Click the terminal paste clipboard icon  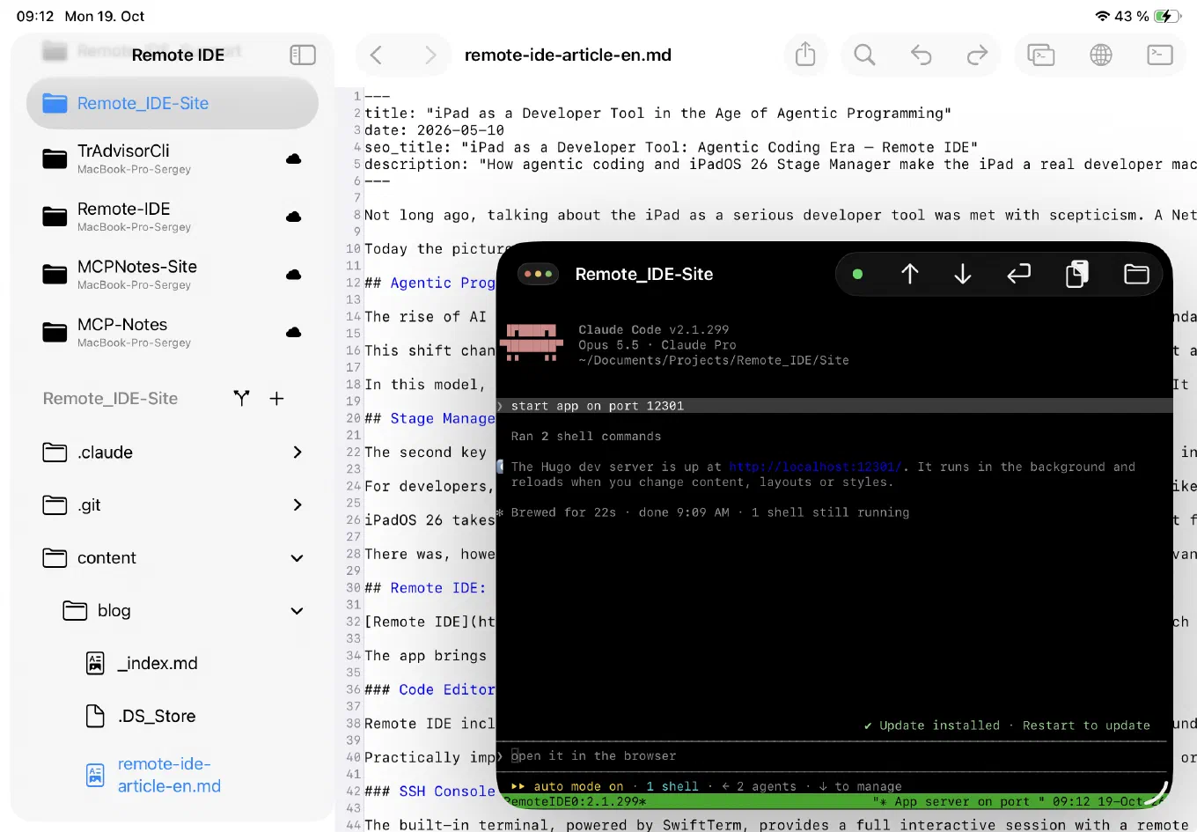point(1076,274)
